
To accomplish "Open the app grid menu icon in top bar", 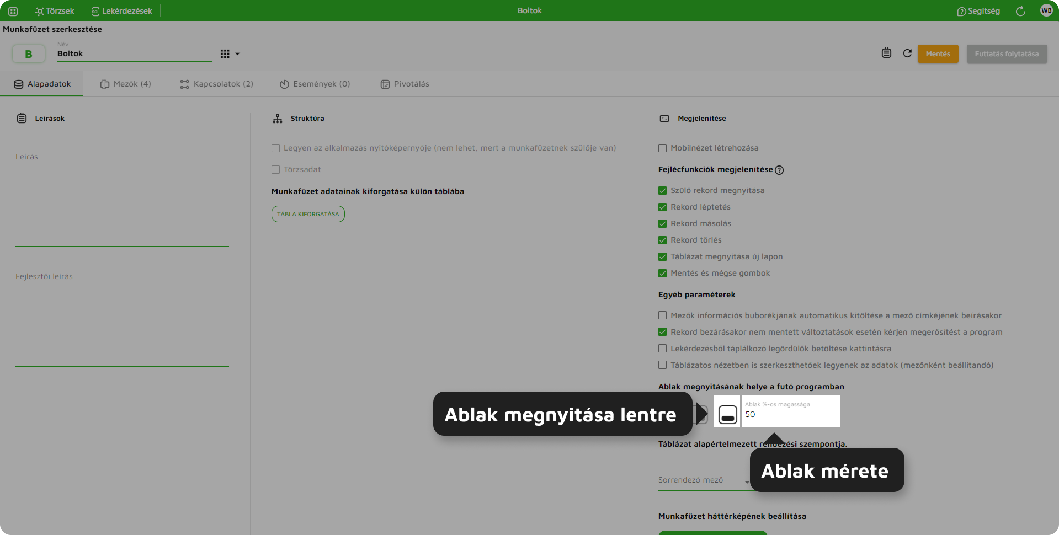I will click(13, 11).
